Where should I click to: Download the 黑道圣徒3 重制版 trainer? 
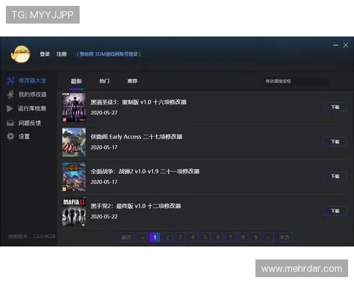[x=335, y=107]
